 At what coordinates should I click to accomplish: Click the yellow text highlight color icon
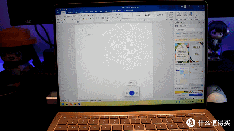pos(83,19)
